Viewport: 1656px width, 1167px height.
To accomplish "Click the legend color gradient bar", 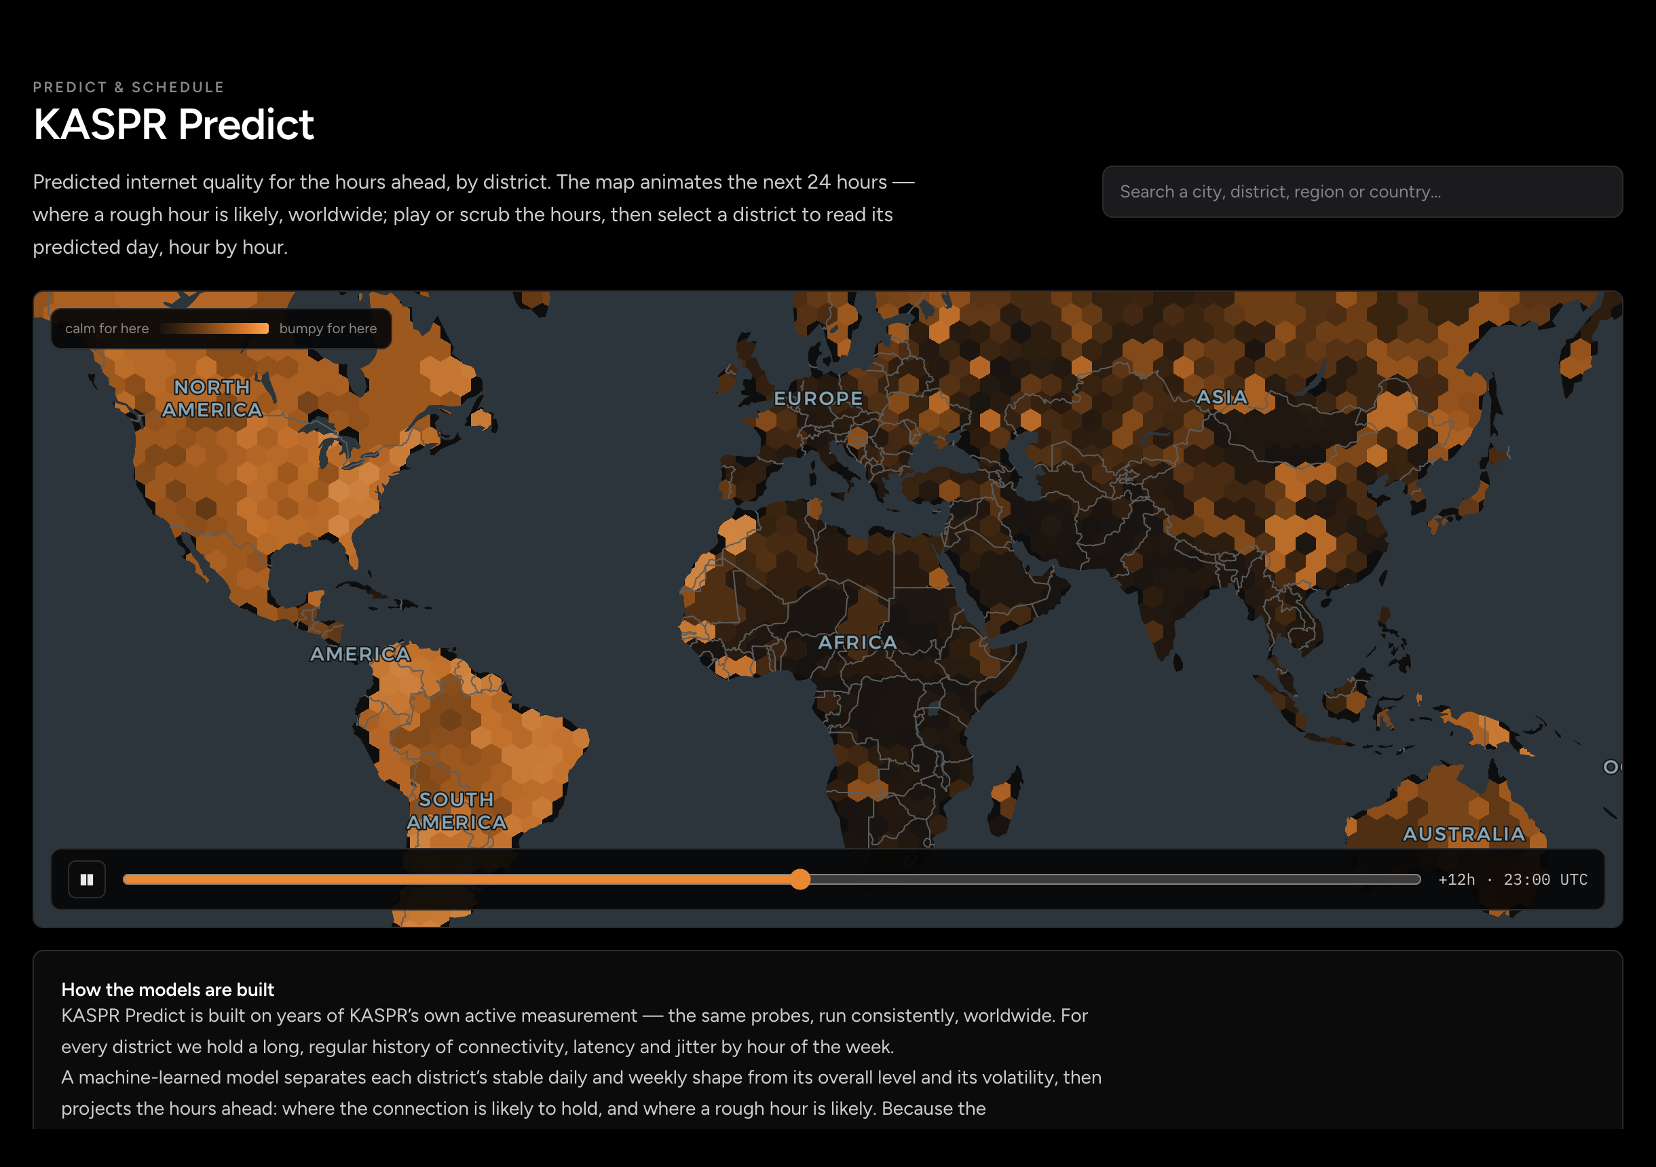I will click(x=214, y=328).
